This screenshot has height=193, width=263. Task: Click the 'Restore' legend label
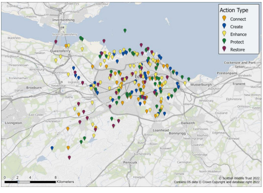pos(237,50)
